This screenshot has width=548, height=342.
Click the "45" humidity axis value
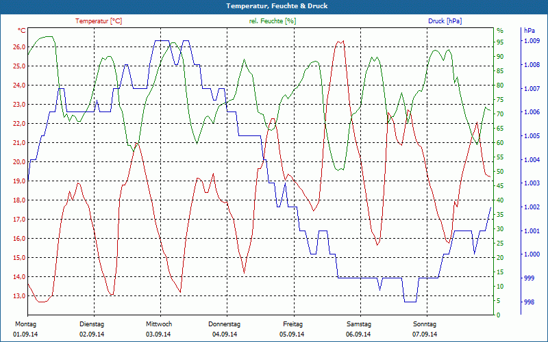[x=500, y=186]
